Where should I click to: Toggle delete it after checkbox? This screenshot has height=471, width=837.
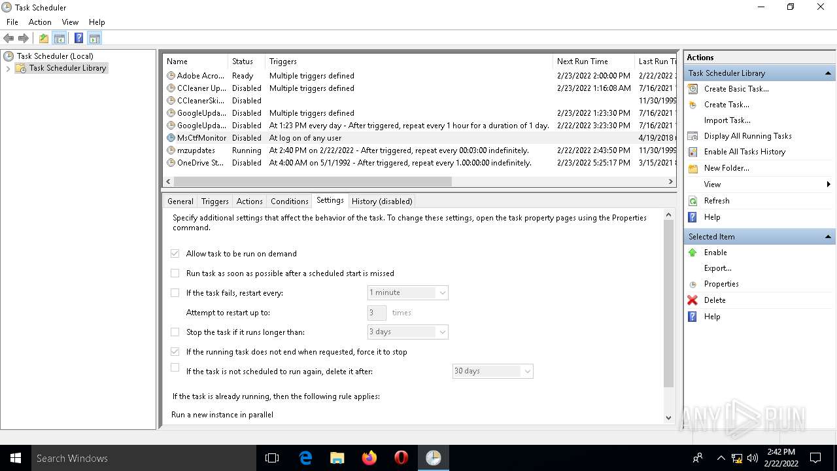tap(175, 368)
